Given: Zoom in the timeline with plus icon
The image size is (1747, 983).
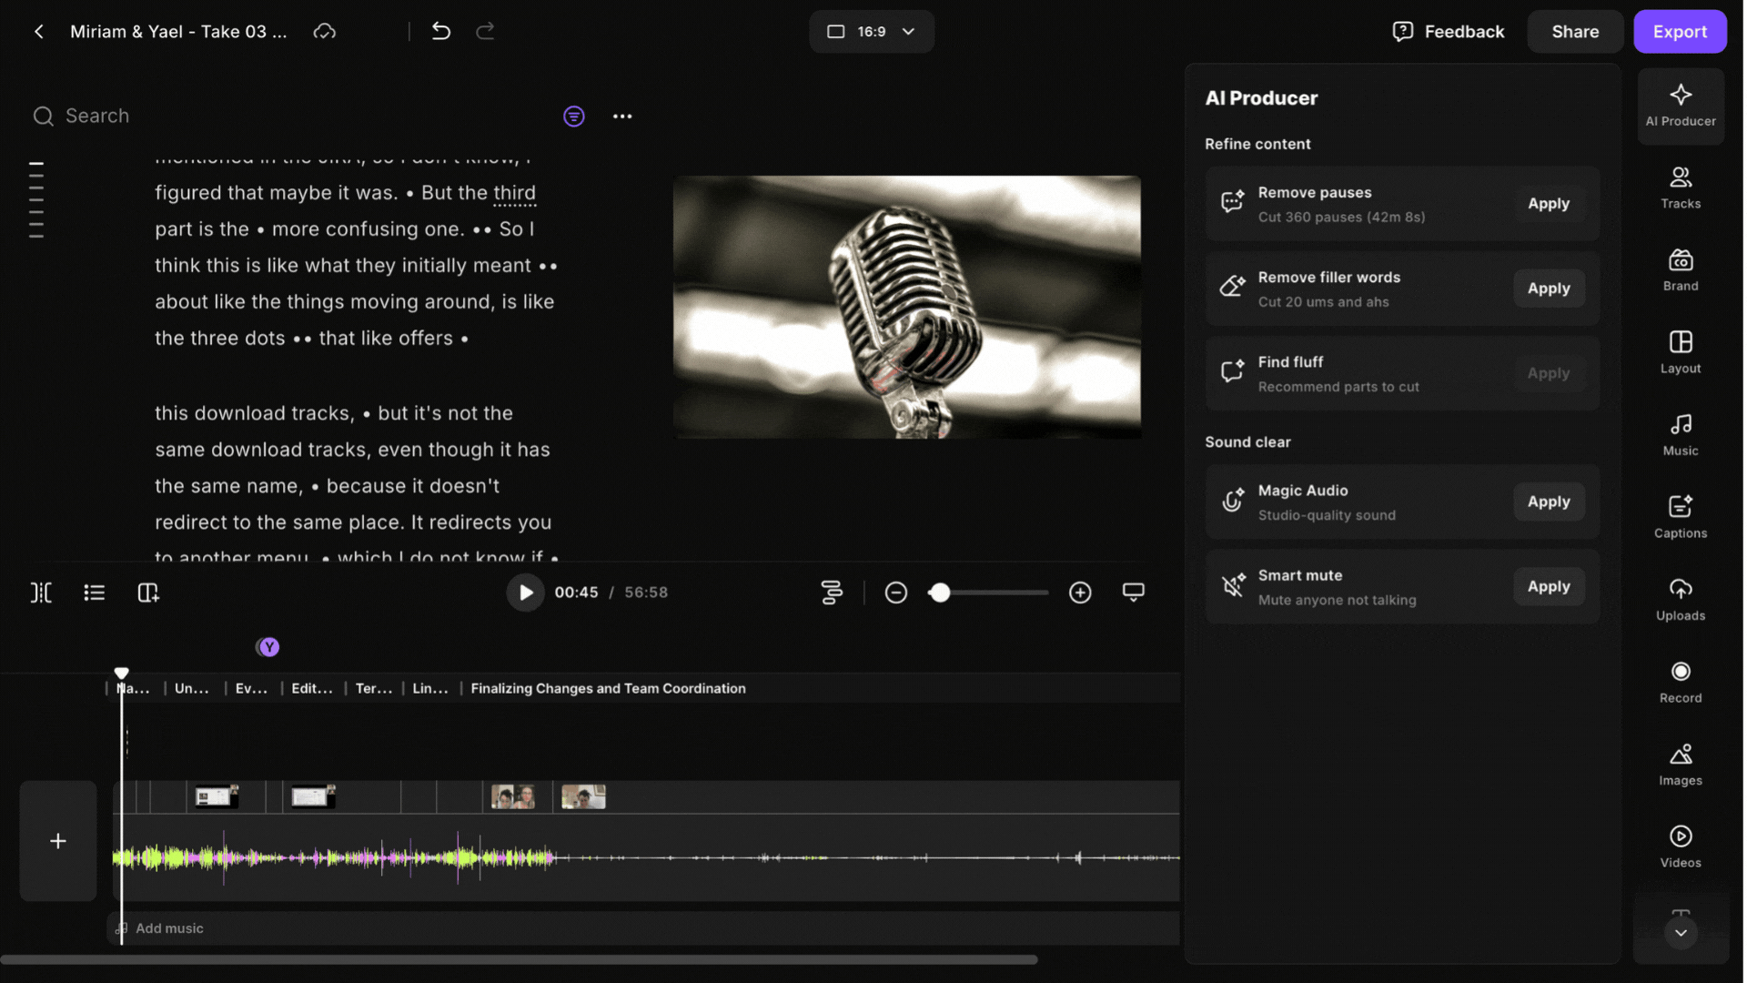Looking at the screenshot, I should coord(1080,593).
